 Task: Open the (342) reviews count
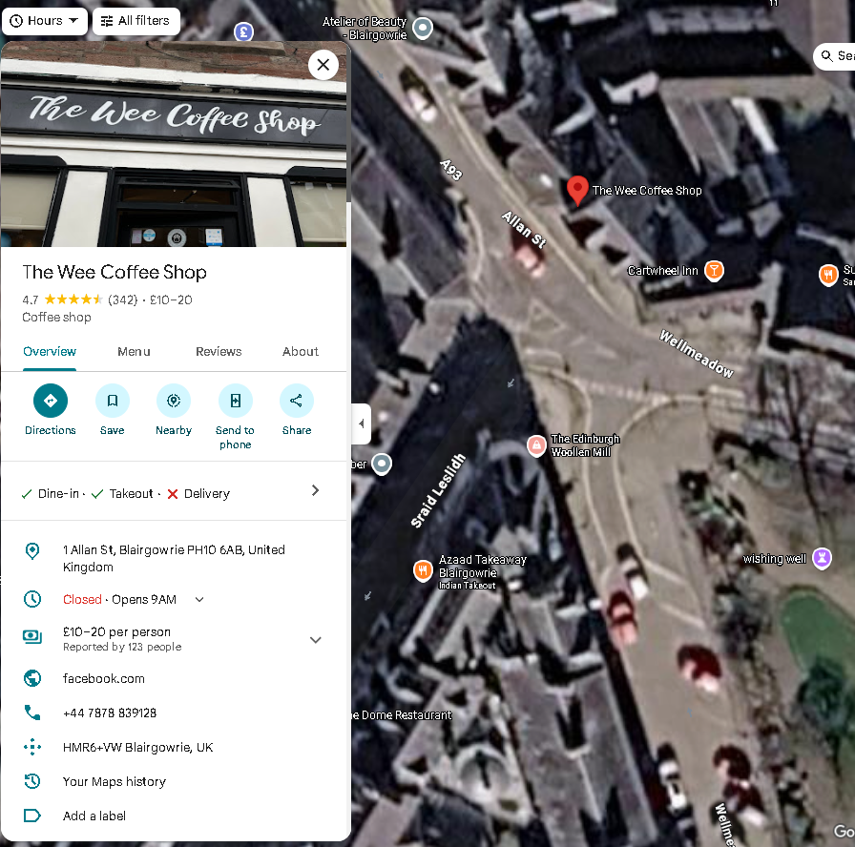coord(123,300)
